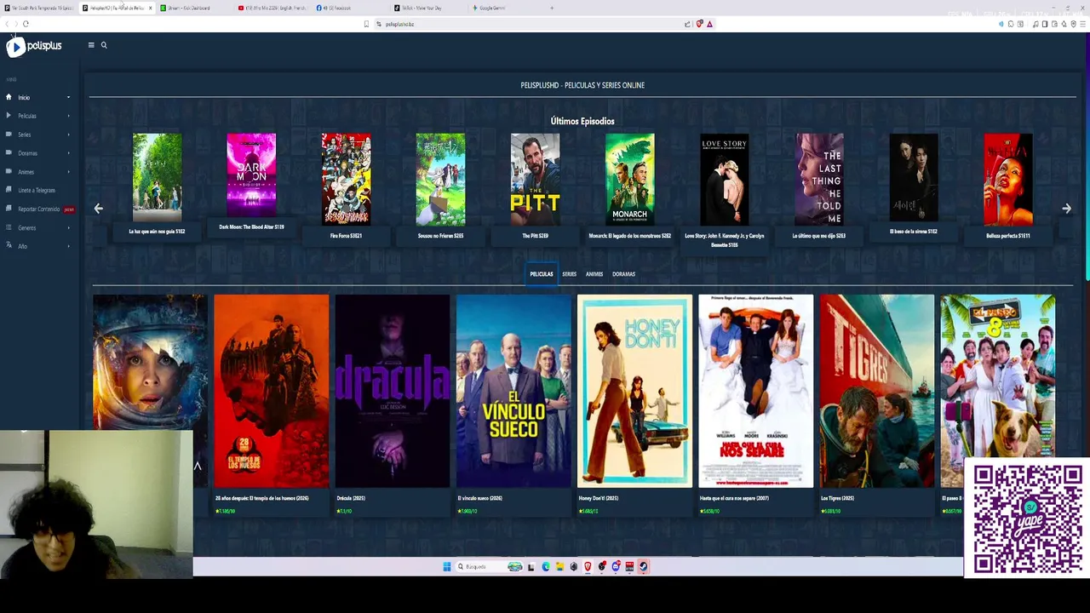This screenshot has height=613, width=1090.
Task: Expand the Generos submenu arrow
Action: point(68,227)
